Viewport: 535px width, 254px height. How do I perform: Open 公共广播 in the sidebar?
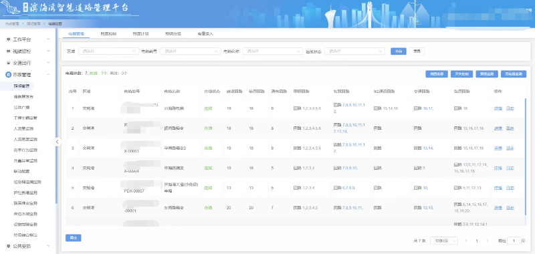click(x=21, y=108)
